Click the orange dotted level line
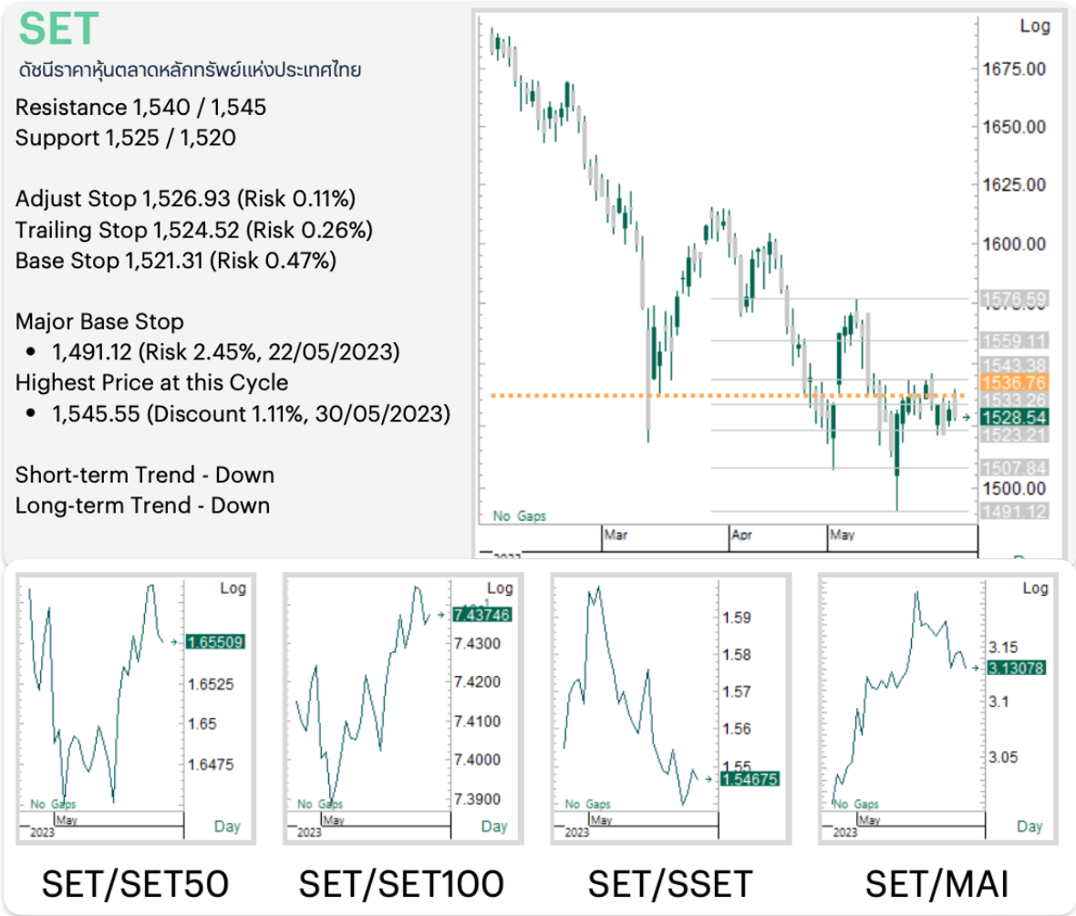The height and width of the screenshot is (916, 1076). click(x=728, y=396)
